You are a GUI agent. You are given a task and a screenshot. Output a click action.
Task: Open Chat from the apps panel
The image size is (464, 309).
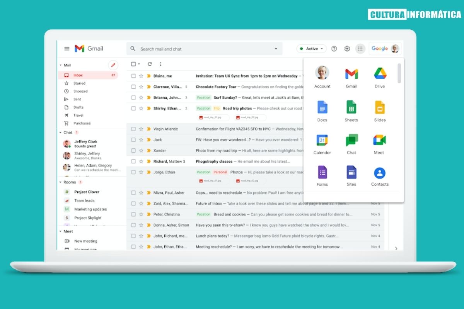(x=351, y=144)
